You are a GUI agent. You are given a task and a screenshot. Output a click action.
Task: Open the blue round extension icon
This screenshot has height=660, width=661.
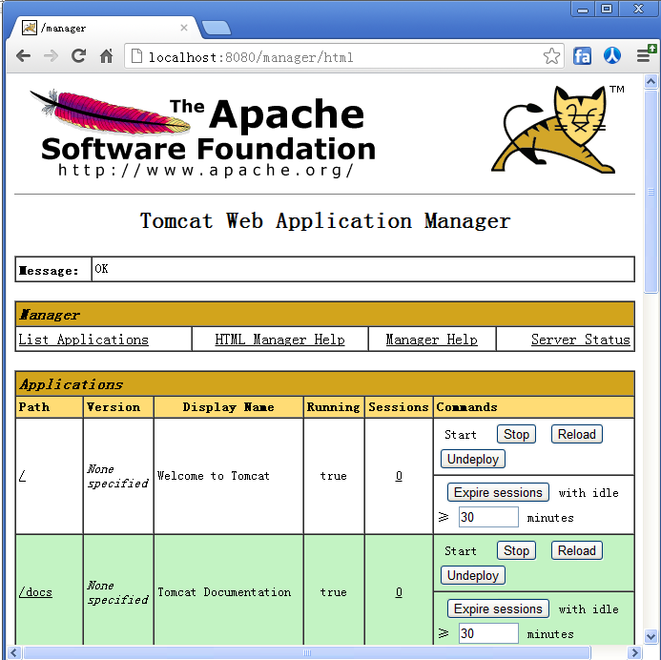612,55
